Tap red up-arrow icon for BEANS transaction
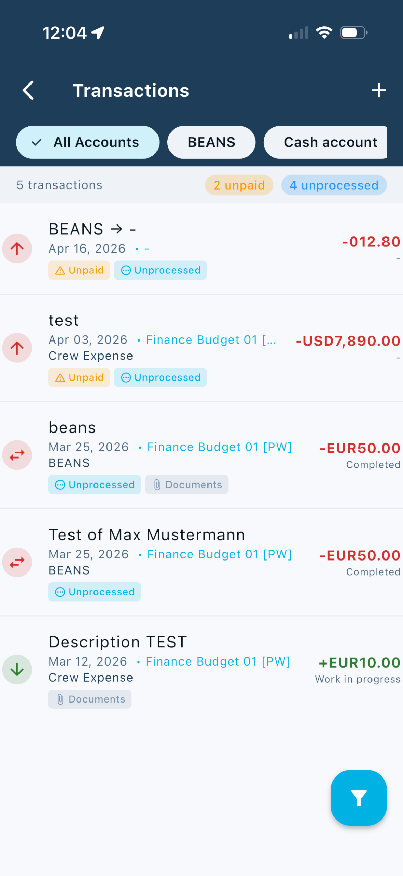 [17, 248]
